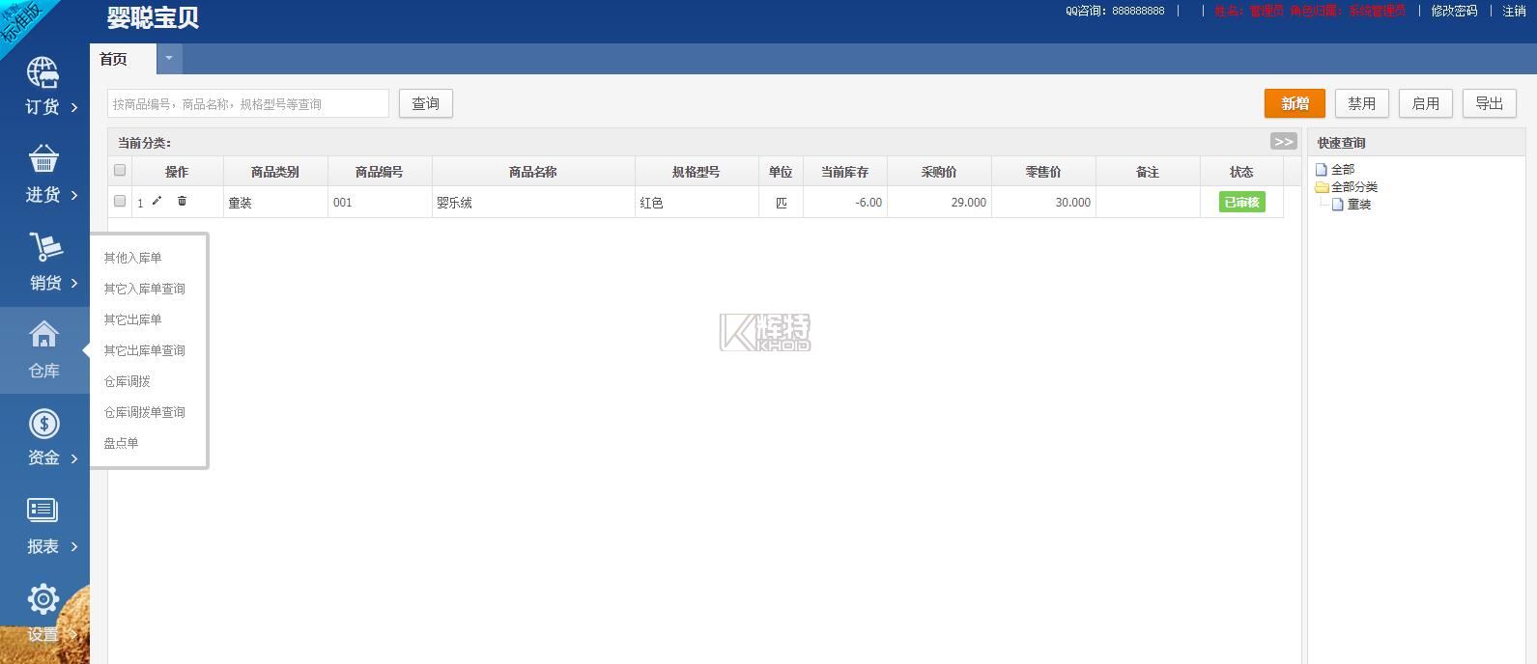Open the 进货 purchase basket icon
The image size is (1537, 664).
(x=43, y=159)
